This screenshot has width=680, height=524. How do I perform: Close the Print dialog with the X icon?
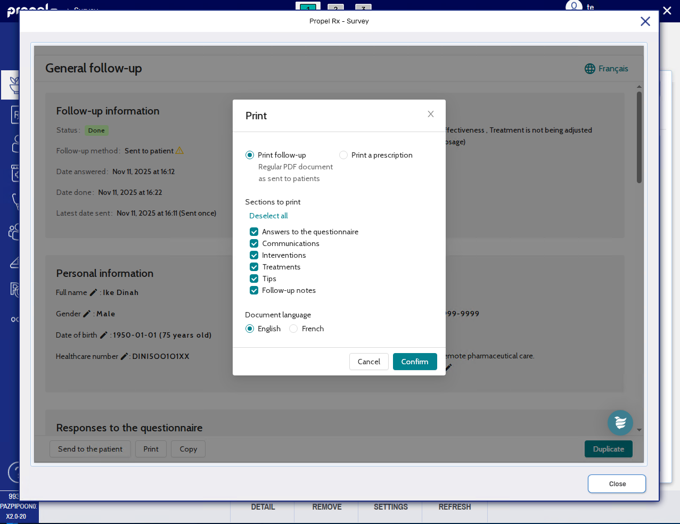tap(430, 114)
